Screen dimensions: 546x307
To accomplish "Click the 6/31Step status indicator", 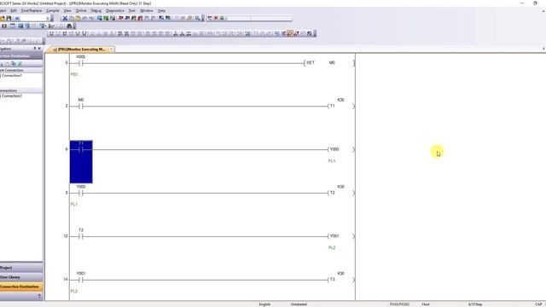I will point(475,304).
